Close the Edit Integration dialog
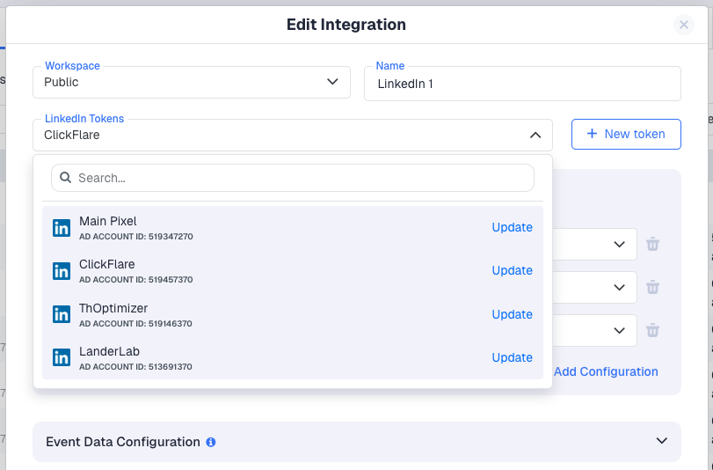 point(684,25)
